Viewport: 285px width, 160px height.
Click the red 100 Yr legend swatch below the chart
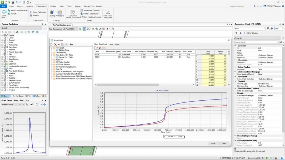point(165,137)
